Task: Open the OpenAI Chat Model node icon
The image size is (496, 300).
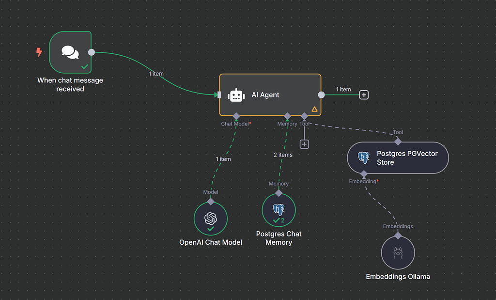Action: 211,218
